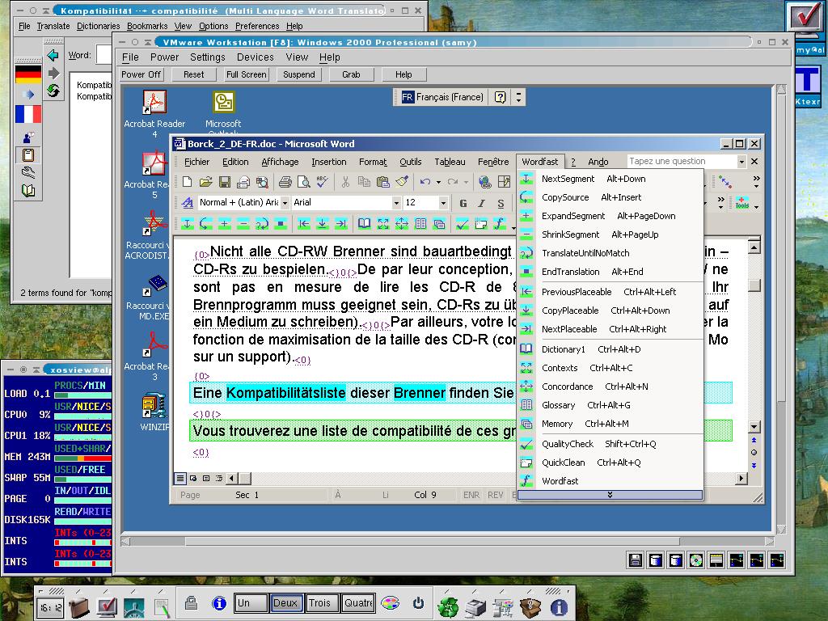Switch to workspace Un in pager

(251, 603)
